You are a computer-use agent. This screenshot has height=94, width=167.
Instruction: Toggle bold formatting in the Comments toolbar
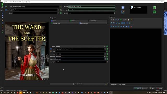point(111,26)
